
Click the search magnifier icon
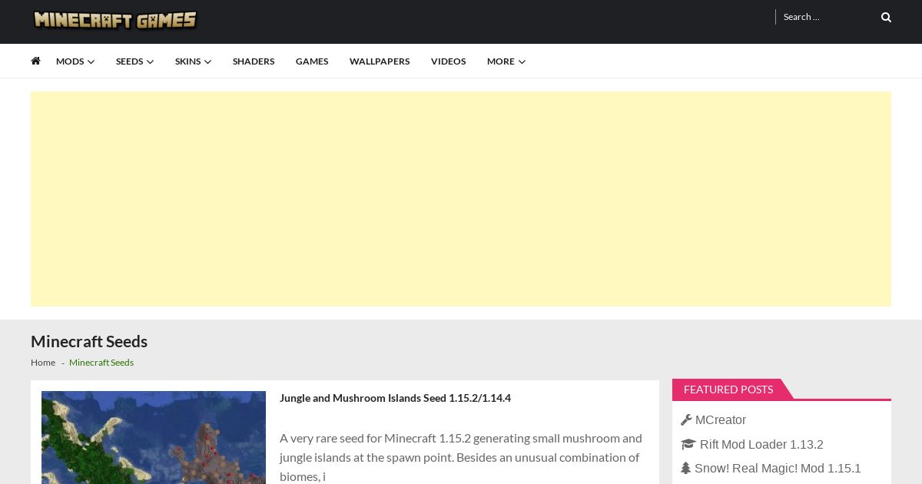(x=886, y=17)
